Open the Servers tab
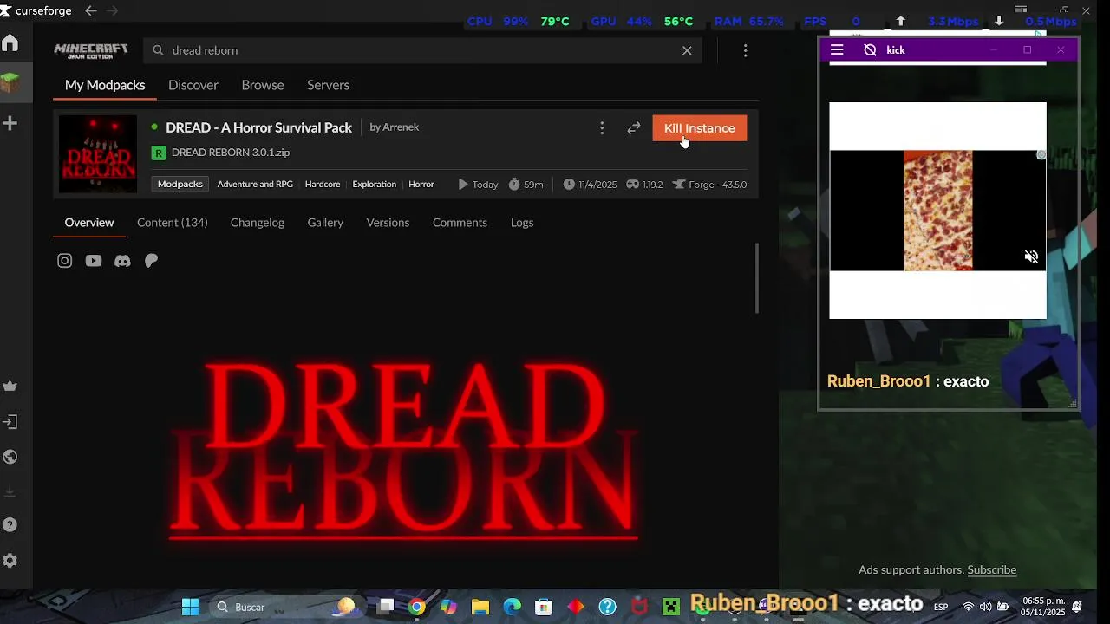The image size is (1110, 624). 328,85
